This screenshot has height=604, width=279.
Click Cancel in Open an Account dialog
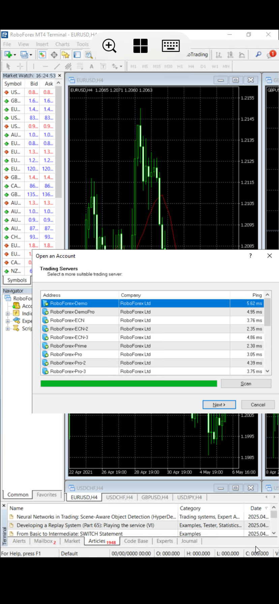tap(258, 404)
